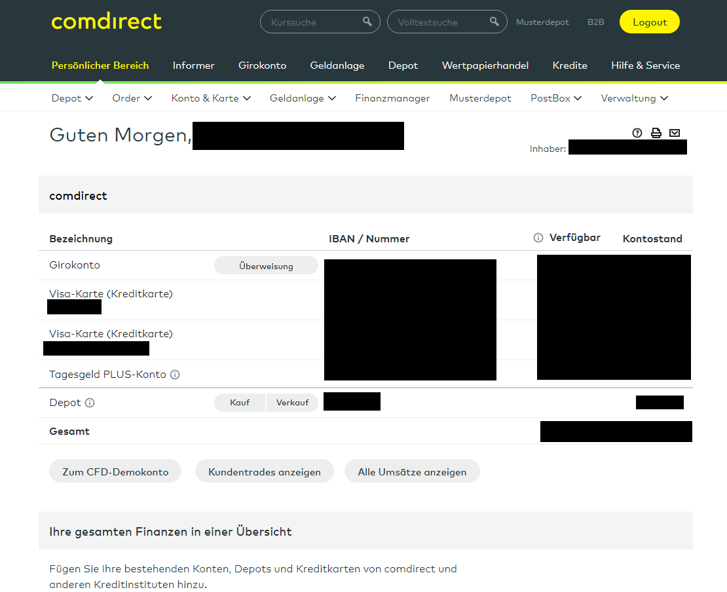
Task: Expand the PostBox dropdown
Action: pos(555,98)
